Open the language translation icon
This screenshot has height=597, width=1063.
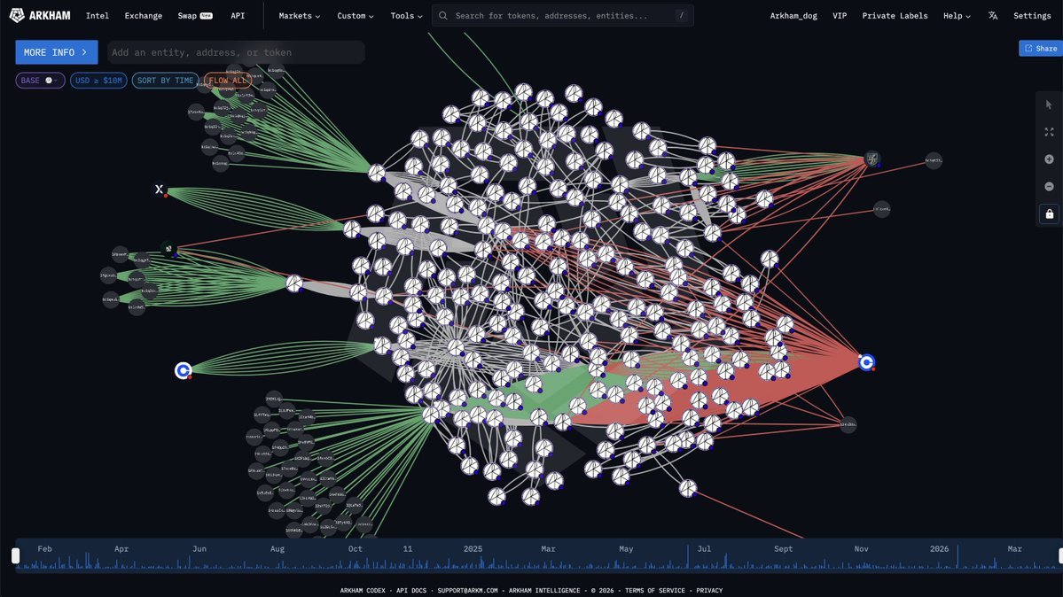[993, 16]
